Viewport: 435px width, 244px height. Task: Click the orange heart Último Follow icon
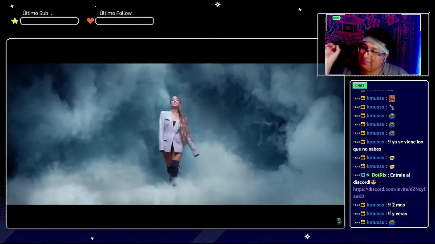coord(90,21)
